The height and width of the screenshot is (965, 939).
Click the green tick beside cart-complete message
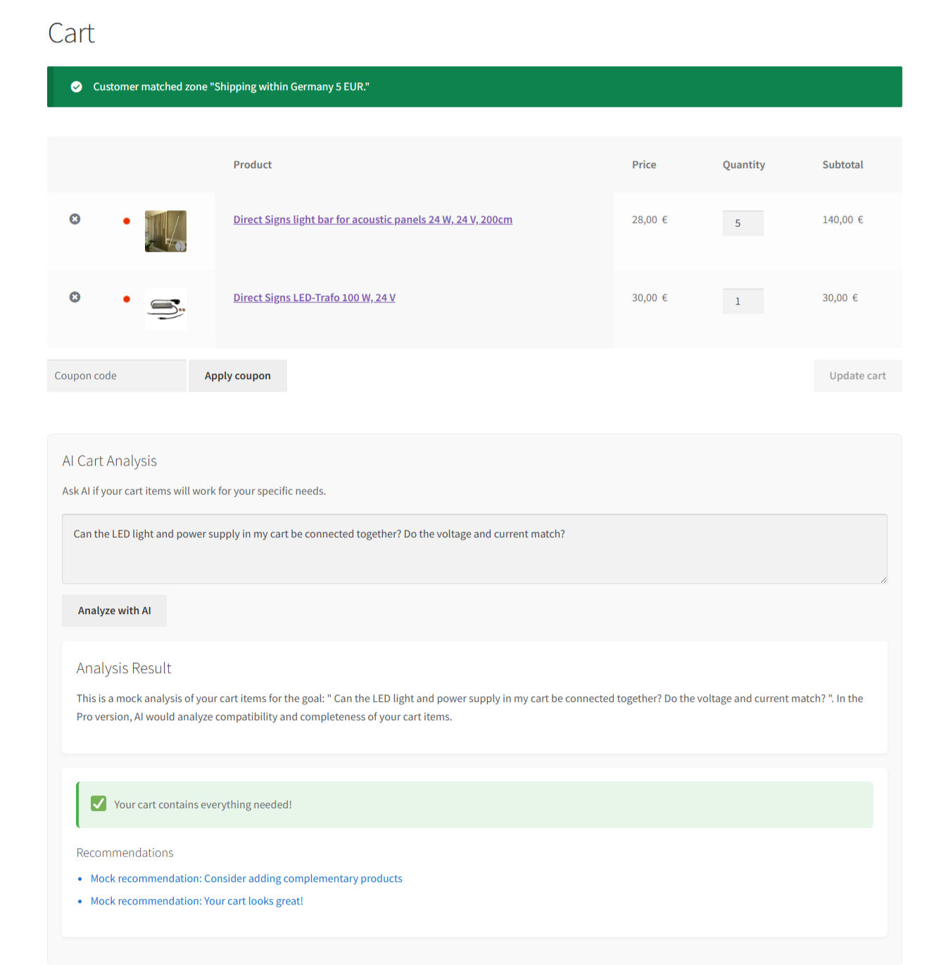click(x=99, y=803)
